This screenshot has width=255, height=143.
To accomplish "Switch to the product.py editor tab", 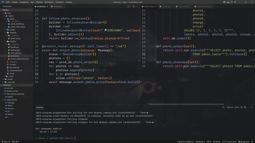I will click(41, 6).
